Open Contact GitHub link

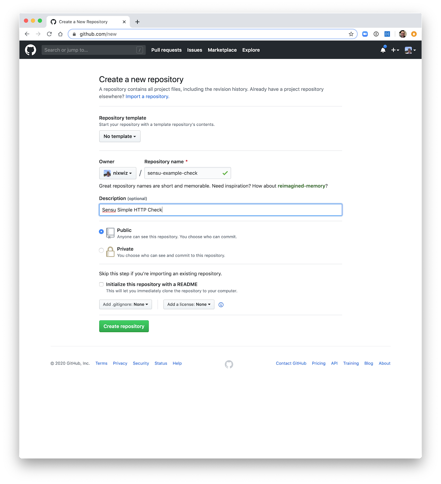click(291, 363)
